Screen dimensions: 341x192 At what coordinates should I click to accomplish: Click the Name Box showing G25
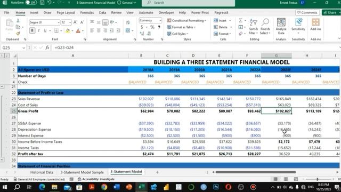[x=13, y=47]
